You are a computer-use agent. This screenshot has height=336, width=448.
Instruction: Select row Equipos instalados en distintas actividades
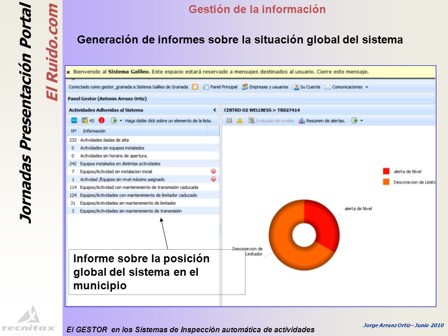pyautogui.click(x=143, y=164)
